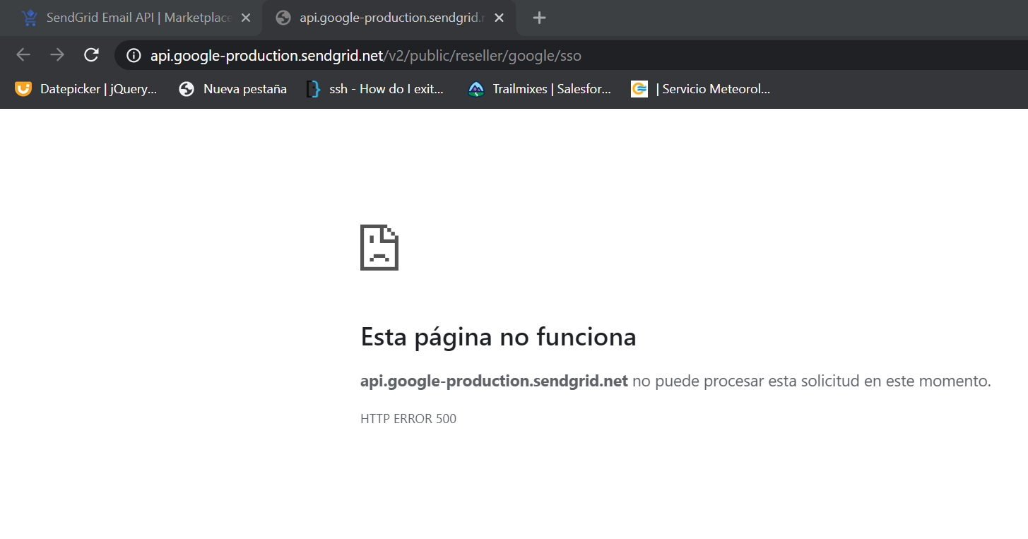Click the orange Datepicker bookmark favicon
Screen dimensions: 1028x539
(x=23, y=89)
